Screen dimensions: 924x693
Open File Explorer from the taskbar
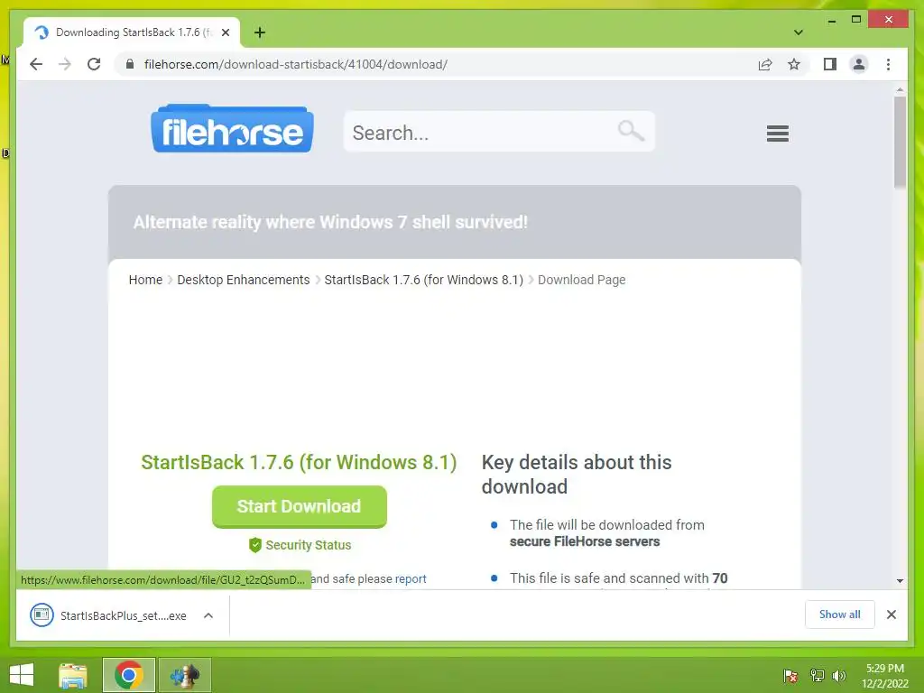point(73,675)
